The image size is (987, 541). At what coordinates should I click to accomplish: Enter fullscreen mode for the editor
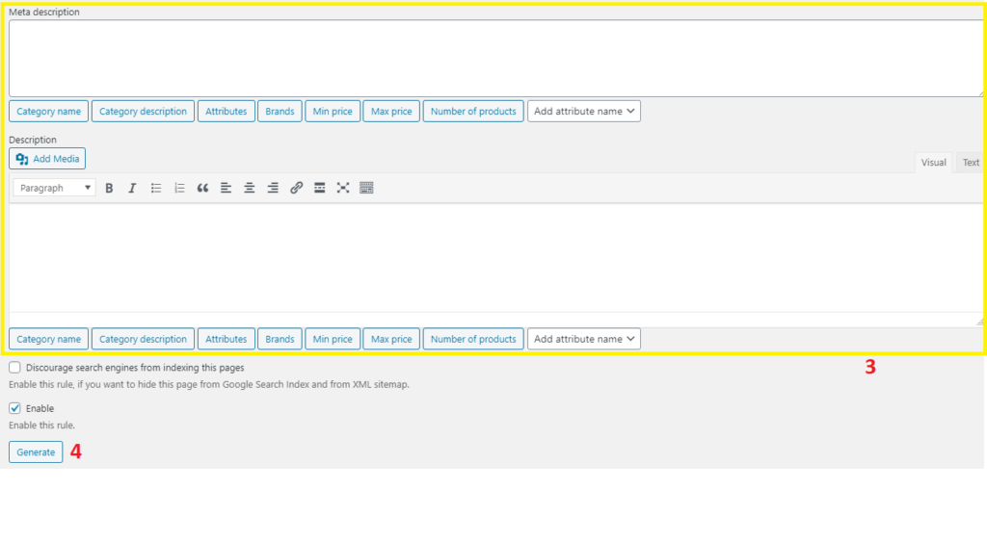(x=342, y=188)
